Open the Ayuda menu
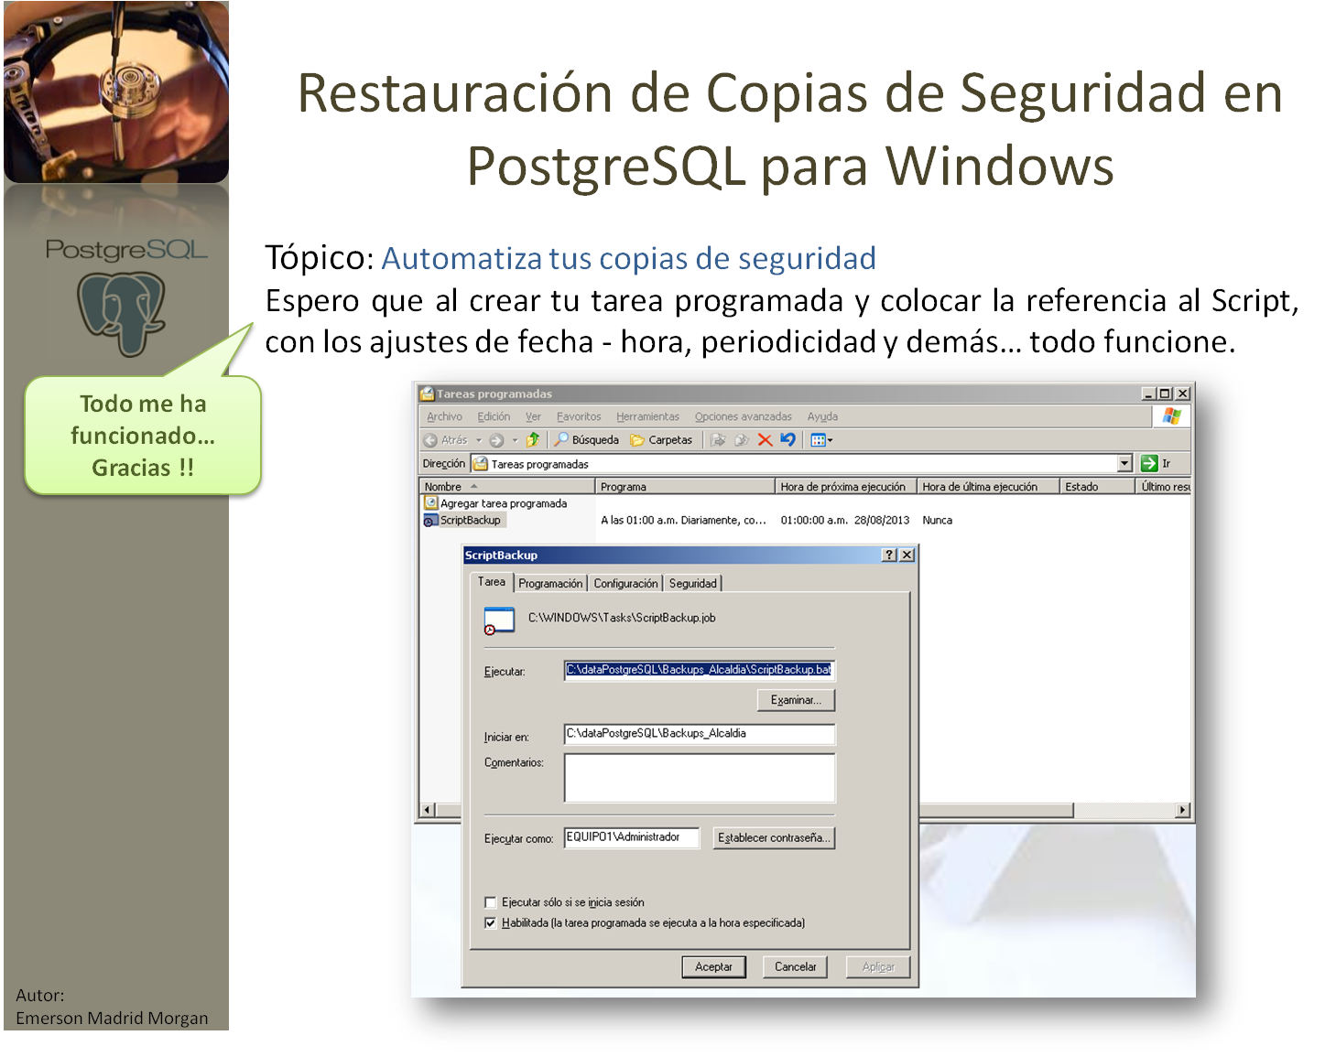 (822, 416)
